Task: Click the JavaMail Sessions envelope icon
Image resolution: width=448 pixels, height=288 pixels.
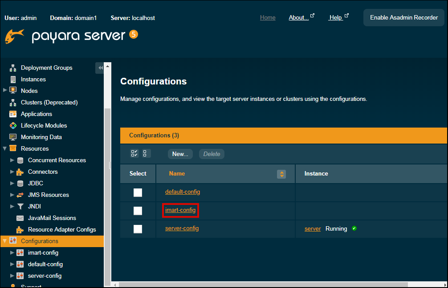Action: [x=20, y=218]
